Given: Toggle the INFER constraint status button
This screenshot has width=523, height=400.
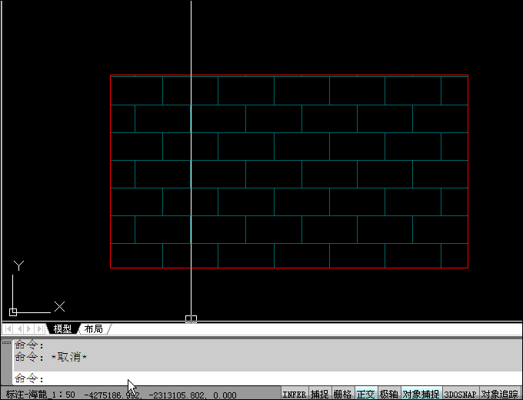Looking at the screenshot, I should (295, 394).
